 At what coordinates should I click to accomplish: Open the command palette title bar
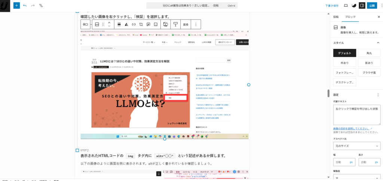[192, 5]
